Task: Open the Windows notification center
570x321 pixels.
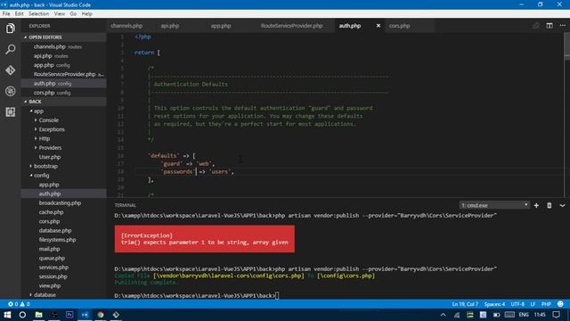Action: [556, 315]
